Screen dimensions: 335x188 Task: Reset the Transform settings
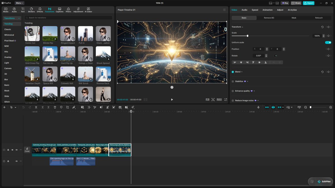(x=322, y=27)
